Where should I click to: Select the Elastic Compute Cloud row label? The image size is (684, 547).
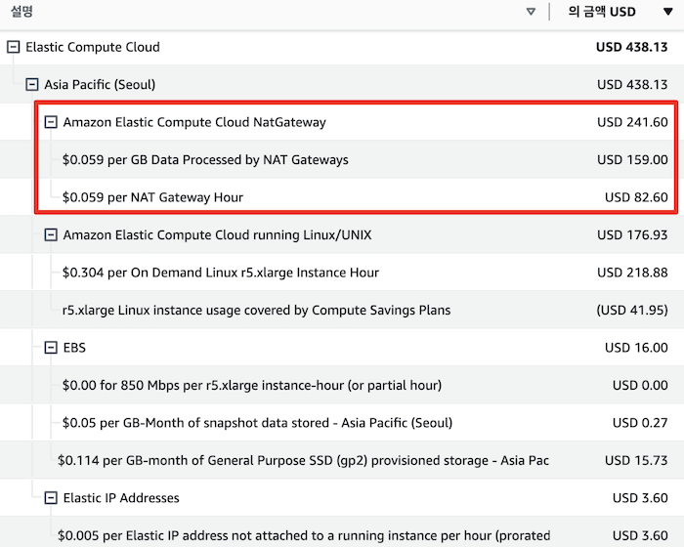(93, 47)
